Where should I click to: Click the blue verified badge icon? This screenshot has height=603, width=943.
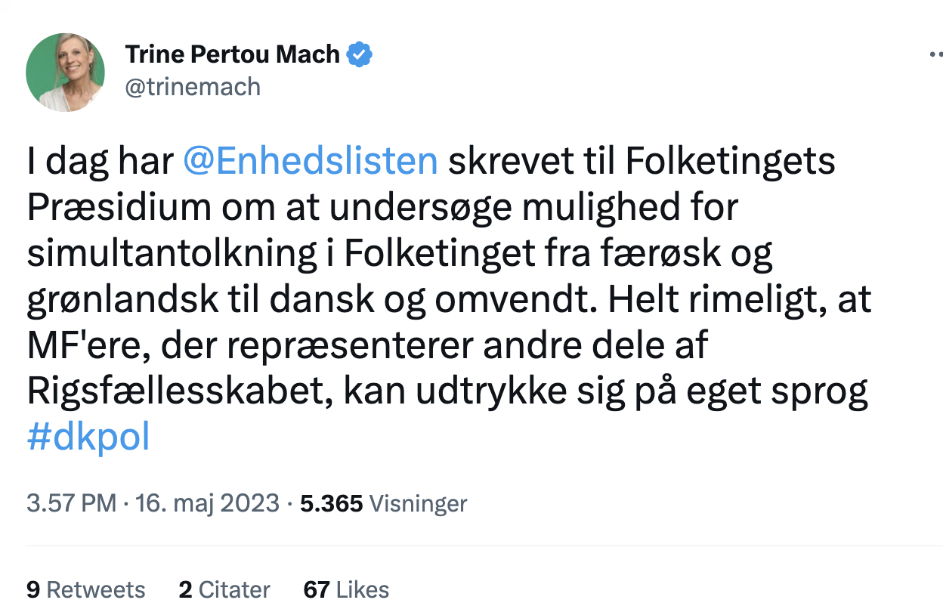click(x=359, y=55)
